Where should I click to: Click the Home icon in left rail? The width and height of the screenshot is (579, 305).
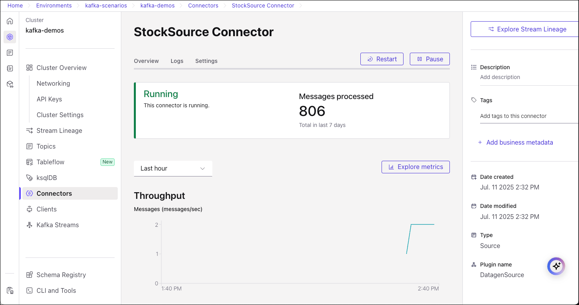tap(10, 21)
